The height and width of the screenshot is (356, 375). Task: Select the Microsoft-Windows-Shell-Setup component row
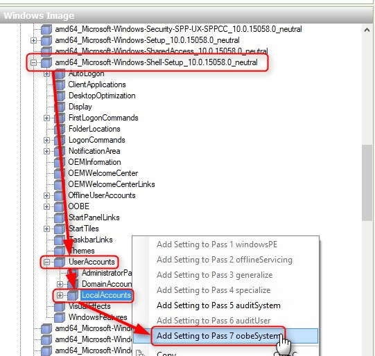[x=157, y=62]
